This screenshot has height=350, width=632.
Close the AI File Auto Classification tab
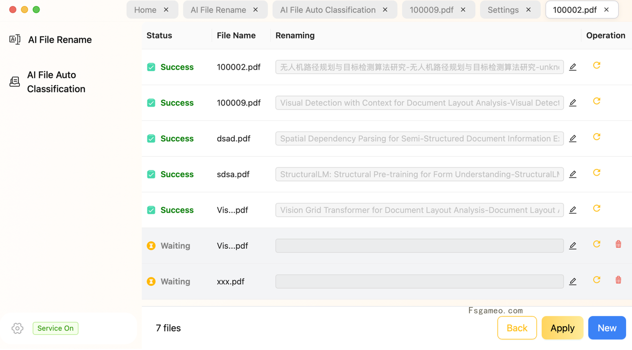385,10
